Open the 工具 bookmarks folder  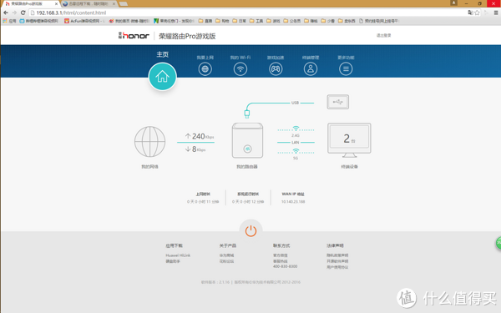tap(256, 21)
